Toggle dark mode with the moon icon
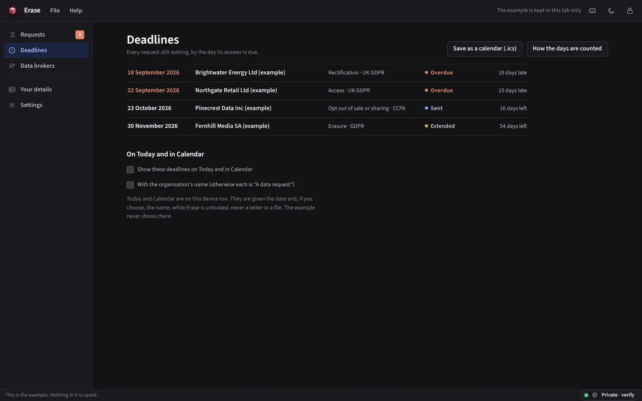The height and width of the screenshot is (401, 642). pyautogui.click(x=611, y=11)
